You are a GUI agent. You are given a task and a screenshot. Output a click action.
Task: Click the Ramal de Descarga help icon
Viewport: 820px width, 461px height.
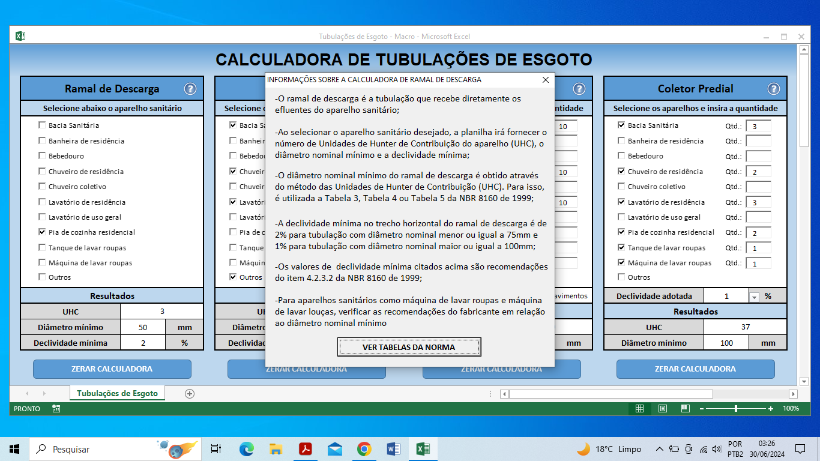(190, 89)
